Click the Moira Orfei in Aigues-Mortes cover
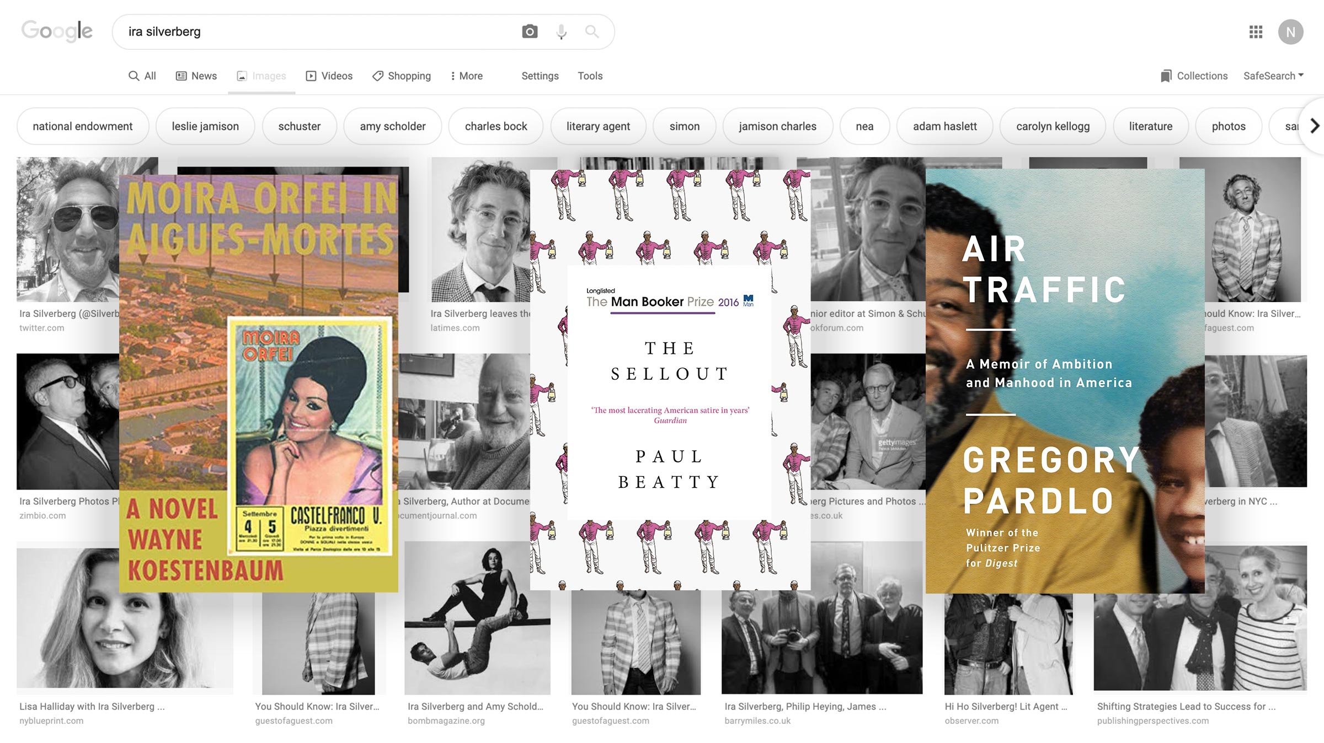Screen dimensions: 1324x743 [x=259, y=384]
